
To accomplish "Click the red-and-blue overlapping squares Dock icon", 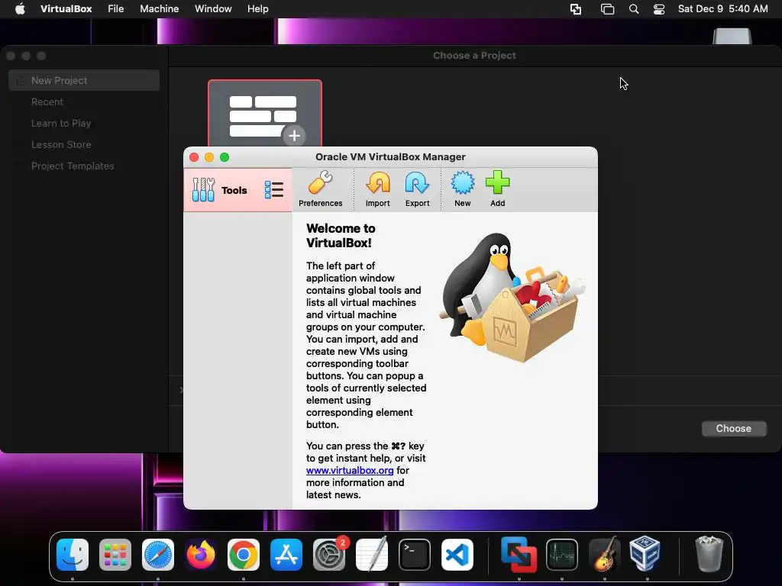I will click(x=519, y=555).
